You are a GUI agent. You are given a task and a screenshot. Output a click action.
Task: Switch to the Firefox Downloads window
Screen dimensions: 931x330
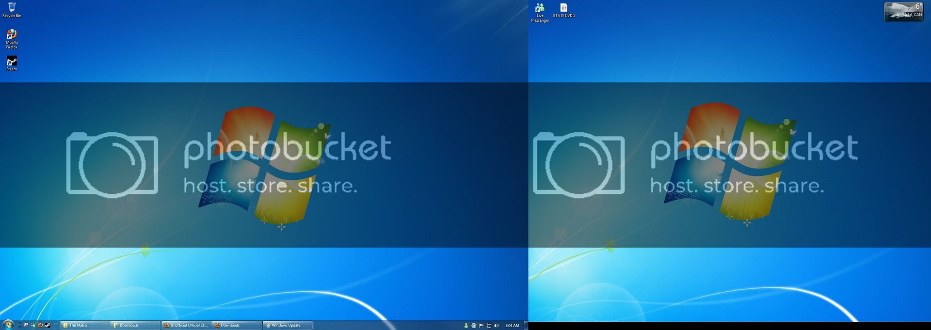237,325
